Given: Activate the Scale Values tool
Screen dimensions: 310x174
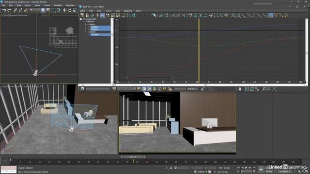Looking at the screenshot, I should click(x=118, y=15).
